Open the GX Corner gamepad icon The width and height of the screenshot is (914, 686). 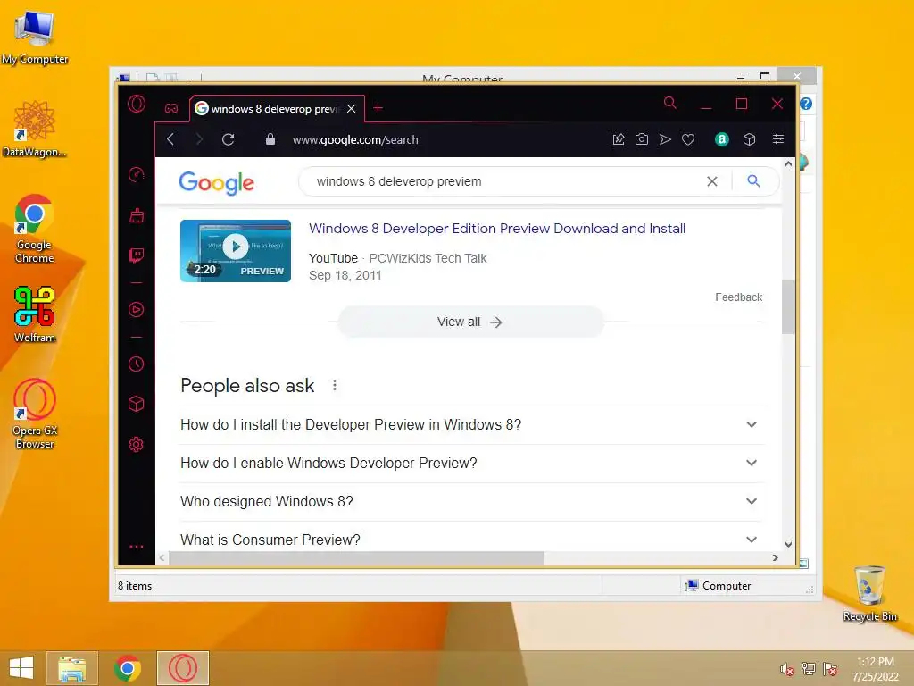coord(170,108)
